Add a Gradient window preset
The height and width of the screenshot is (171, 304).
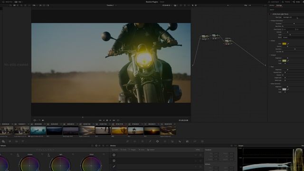(151, 150)
